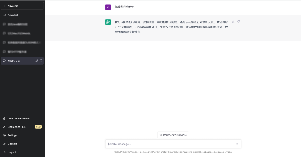Screen dimensions: 301x157
Task: Give the response a thumbs up
Action: coord(234,22)
